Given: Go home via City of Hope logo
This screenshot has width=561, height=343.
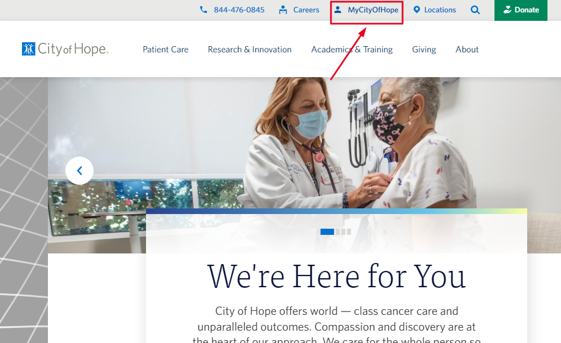Looking at the screenshot, I should 65,49.
